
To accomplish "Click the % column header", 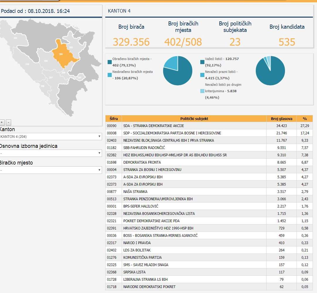I will [x=305, y=119].
